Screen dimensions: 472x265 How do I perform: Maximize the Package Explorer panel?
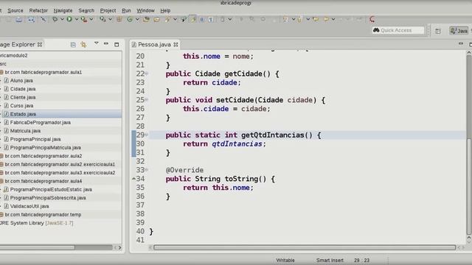point(117,44)
